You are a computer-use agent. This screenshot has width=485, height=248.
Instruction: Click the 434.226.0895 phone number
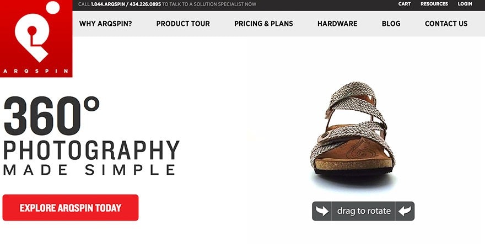pyautogui.click(x=145, y=4)
